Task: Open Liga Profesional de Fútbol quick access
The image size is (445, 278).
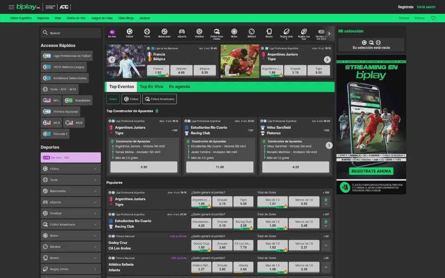Action: (x=67, y=56)
